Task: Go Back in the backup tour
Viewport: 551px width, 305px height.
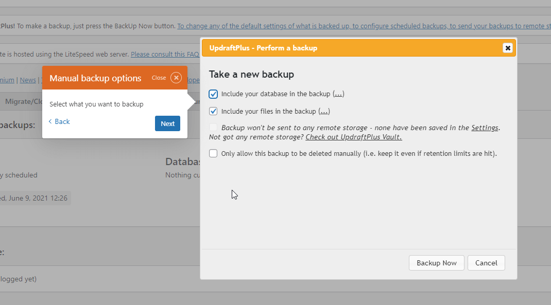Action: pyautogui.click(x=59, y=121)
